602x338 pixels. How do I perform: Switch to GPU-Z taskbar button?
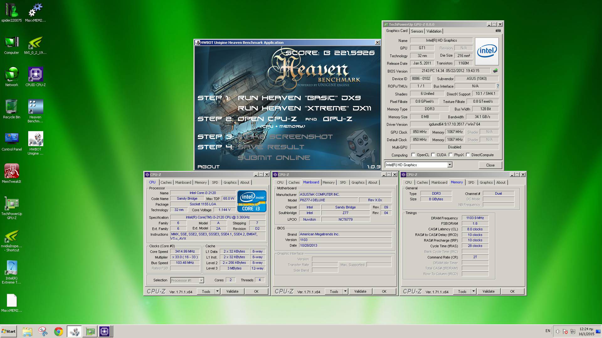coord(90,331)
